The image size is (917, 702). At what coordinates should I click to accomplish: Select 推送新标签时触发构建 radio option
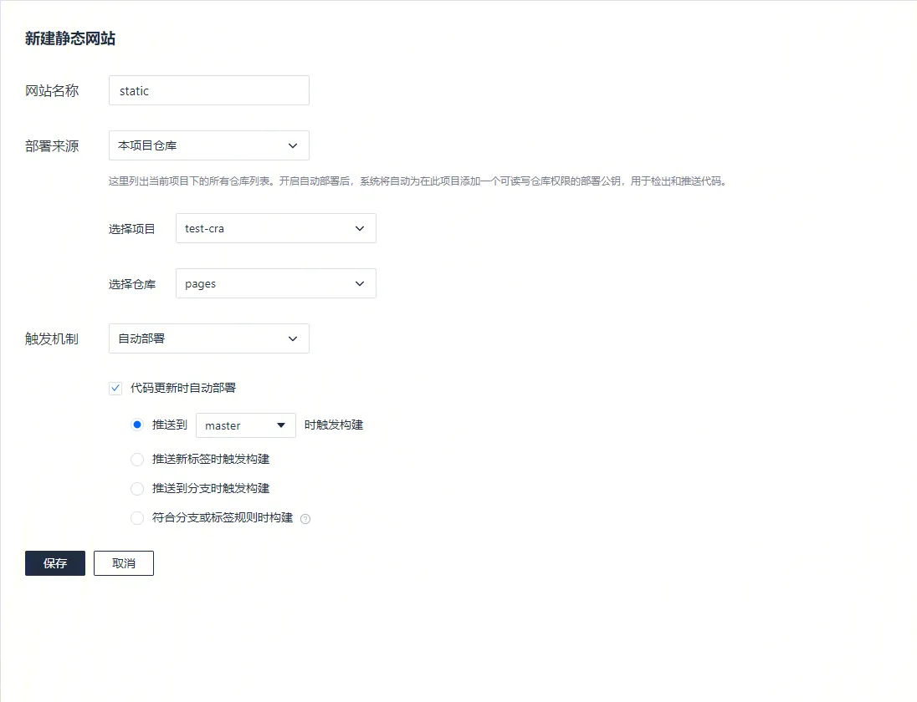coord(138,460)
